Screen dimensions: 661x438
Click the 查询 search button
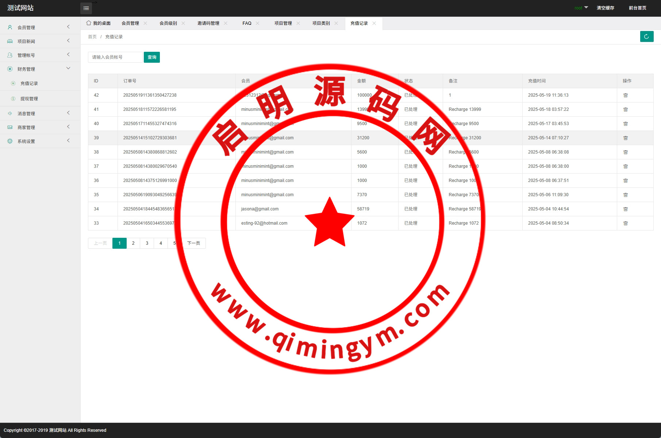click(151, 57)
